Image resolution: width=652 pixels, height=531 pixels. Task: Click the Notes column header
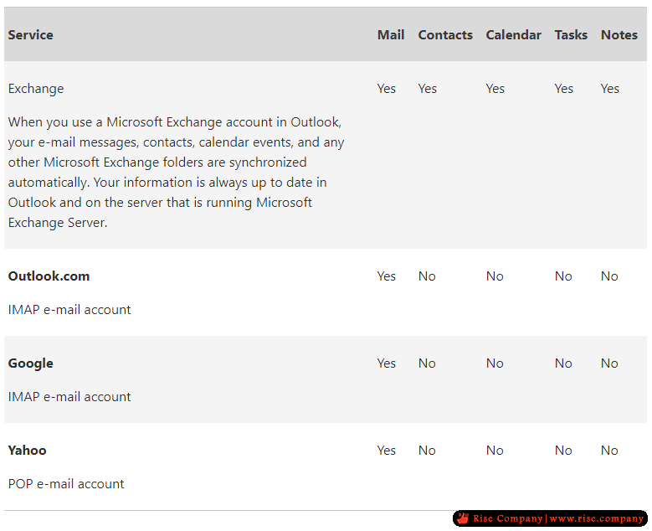tap(619, 35)
